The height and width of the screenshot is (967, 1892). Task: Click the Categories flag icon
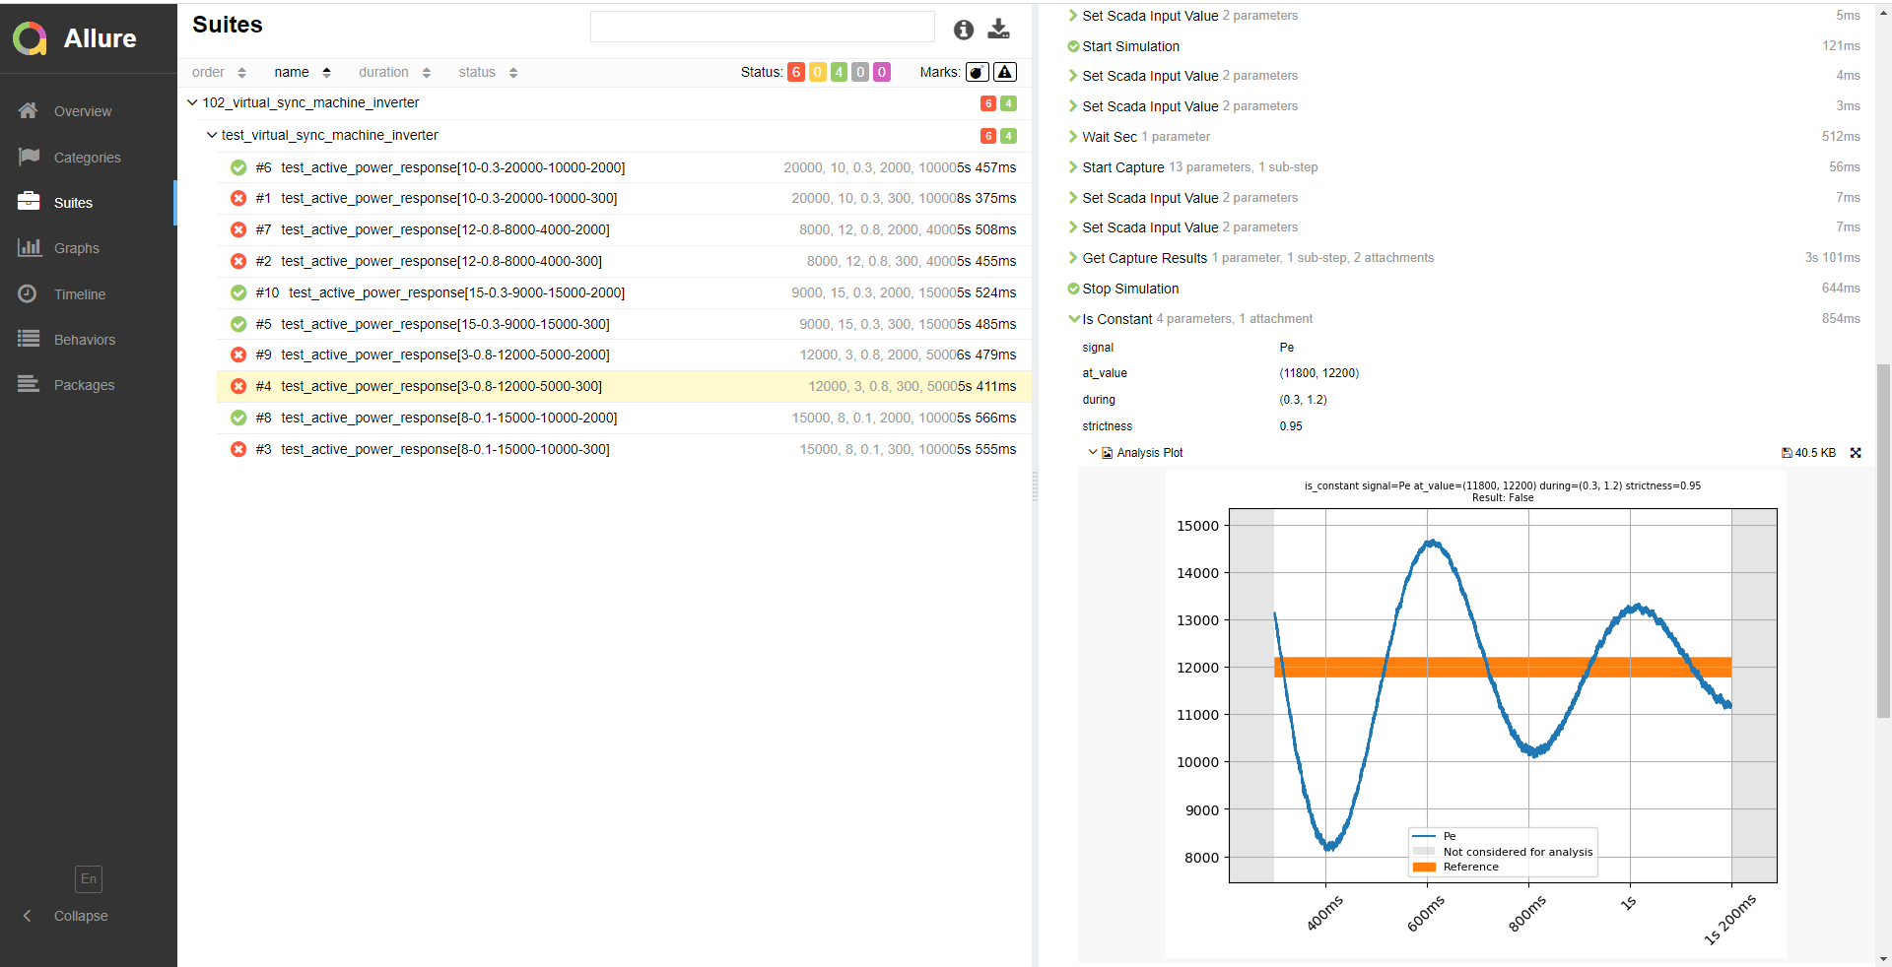point(29,157)
